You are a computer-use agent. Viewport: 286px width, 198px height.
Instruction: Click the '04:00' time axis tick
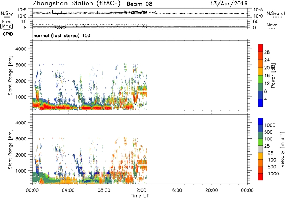[x=68, y=190]
